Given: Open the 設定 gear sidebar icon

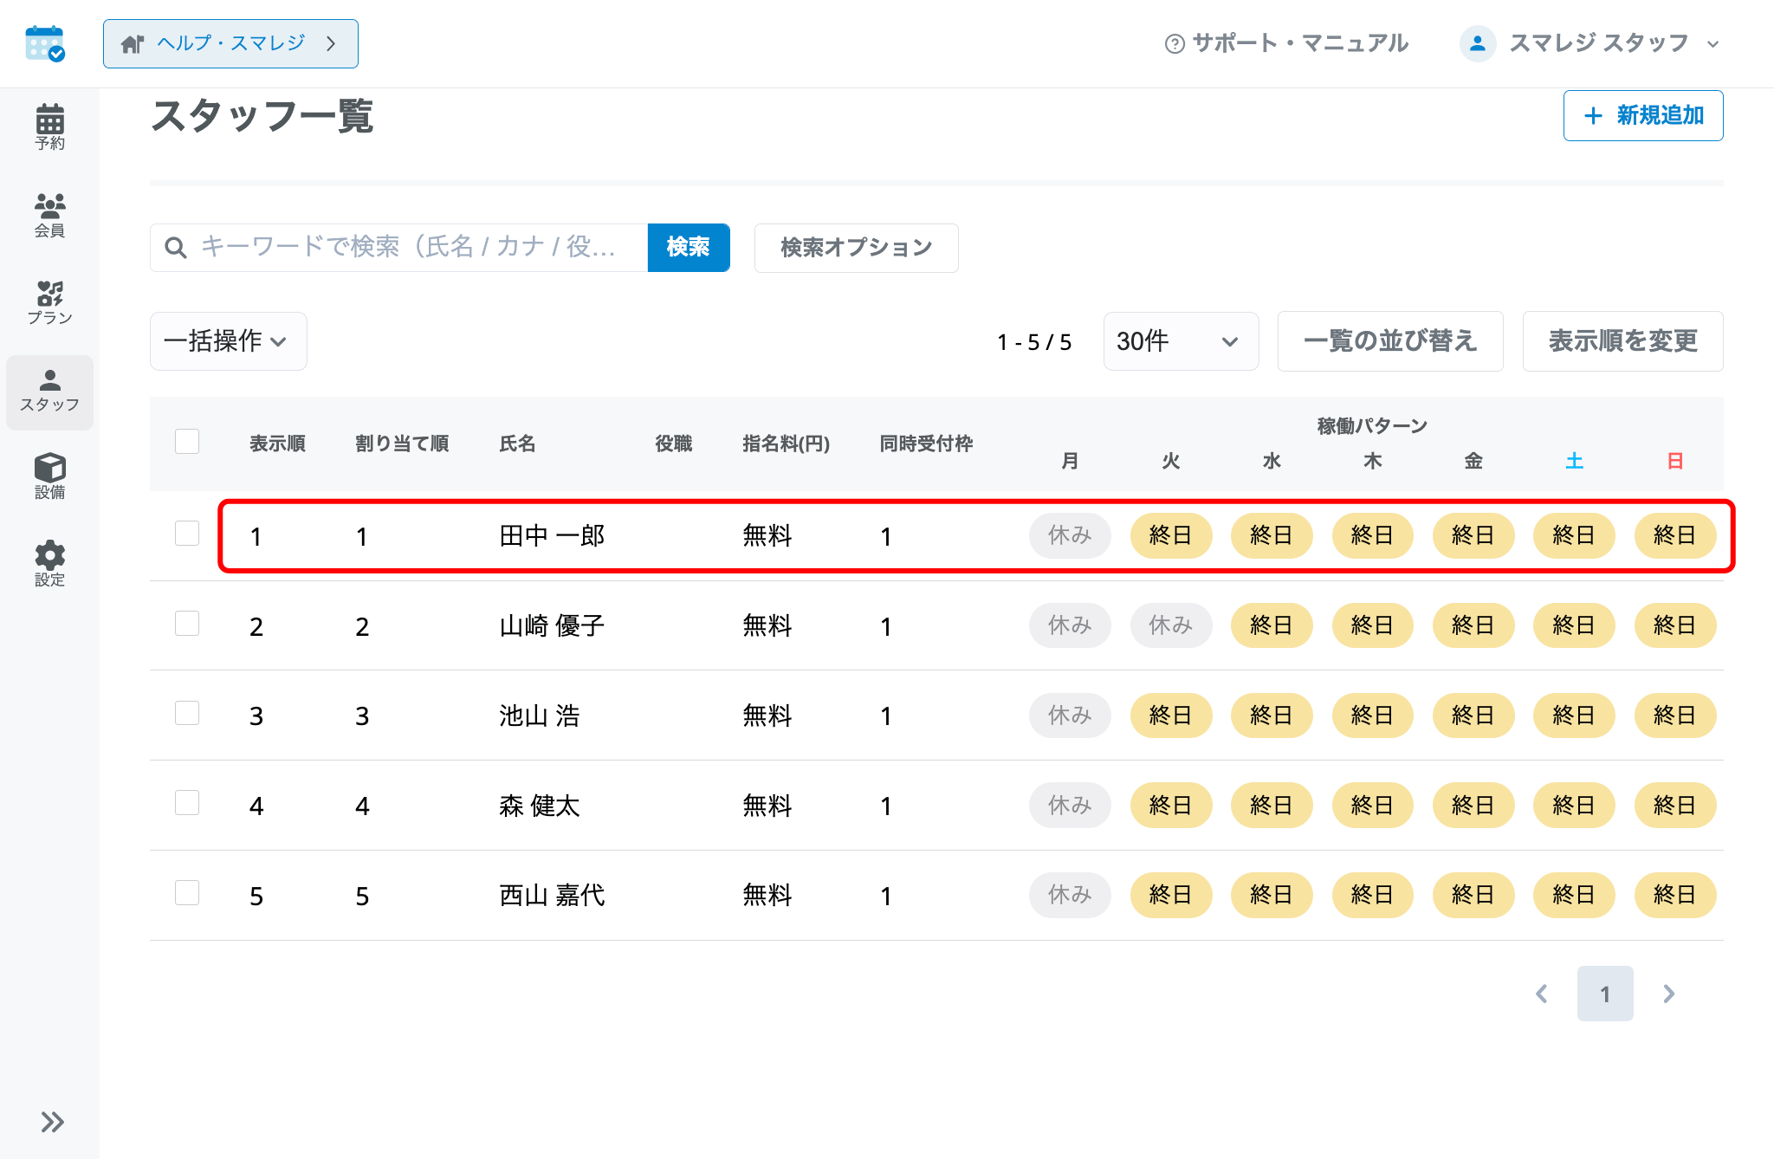Looking at the screenshot, I should point(49,564).
